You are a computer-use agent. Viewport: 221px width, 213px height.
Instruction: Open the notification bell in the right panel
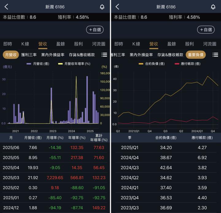point(213,7)
